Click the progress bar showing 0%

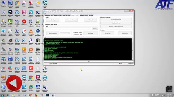point(89,61)
